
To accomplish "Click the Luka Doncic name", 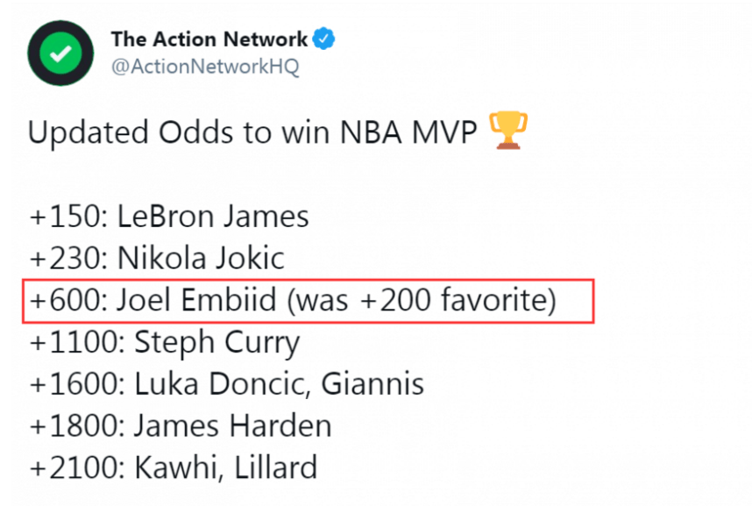I will [220, 384].
